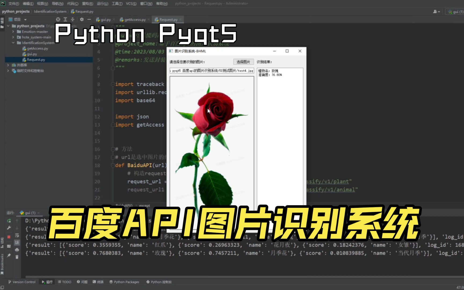Open Version Control from status bar

click(22, 282)
